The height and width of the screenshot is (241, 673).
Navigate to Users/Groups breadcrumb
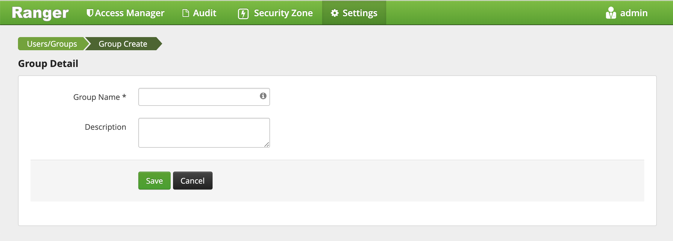(x=52, y=44)
